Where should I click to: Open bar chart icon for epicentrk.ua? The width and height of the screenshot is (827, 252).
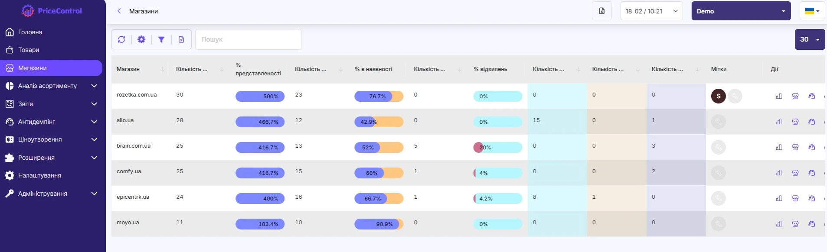(779, 198)
